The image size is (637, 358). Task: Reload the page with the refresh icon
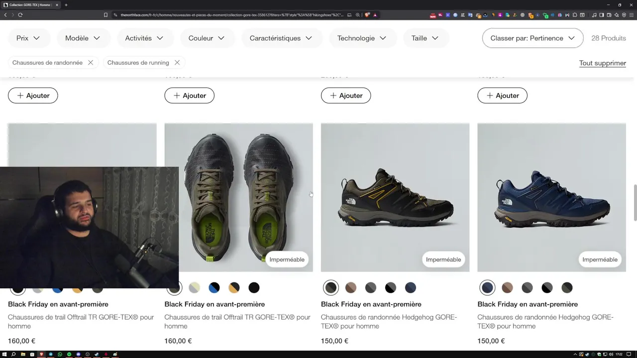click(x=20, y=15)
